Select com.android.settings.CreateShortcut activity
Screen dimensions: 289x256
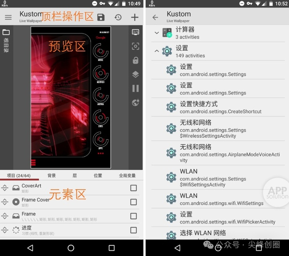[218, 107]
